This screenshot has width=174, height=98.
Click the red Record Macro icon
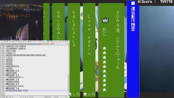(59, 42)
